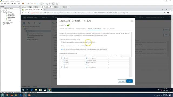Click the Datastore Cluster column header

pyautogui.click(x=89, y=56)
